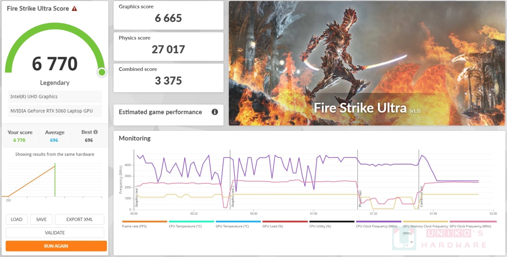Click the VALIDATE button
The height and width of the screenshot is (257, 507).
(x=55, y=233)
